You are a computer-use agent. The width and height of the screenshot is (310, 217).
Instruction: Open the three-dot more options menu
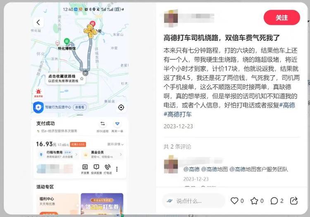(117, 169)
